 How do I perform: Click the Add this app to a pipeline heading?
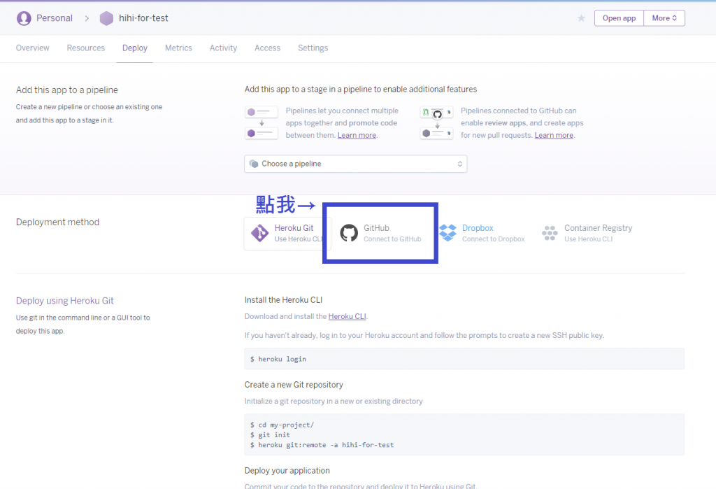tap(66, 90)
